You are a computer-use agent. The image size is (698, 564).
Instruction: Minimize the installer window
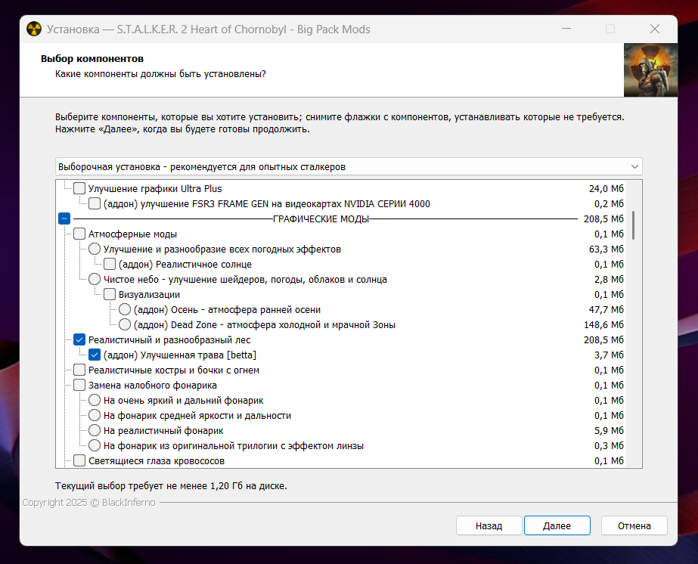point(566,29)
